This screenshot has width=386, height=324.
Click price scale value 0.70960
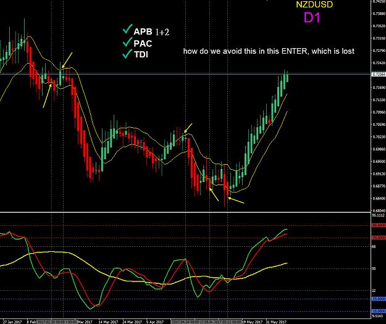point(379,112)
